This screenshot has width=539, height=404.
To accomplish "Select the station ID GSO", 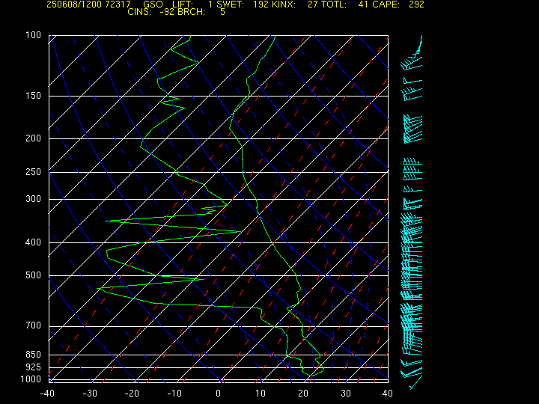I will coord(153,4).
